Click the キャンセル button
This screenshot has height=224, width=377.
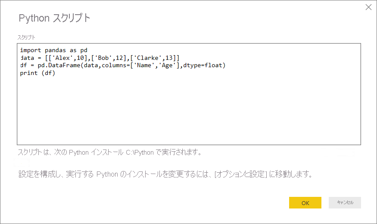(345, 202)
